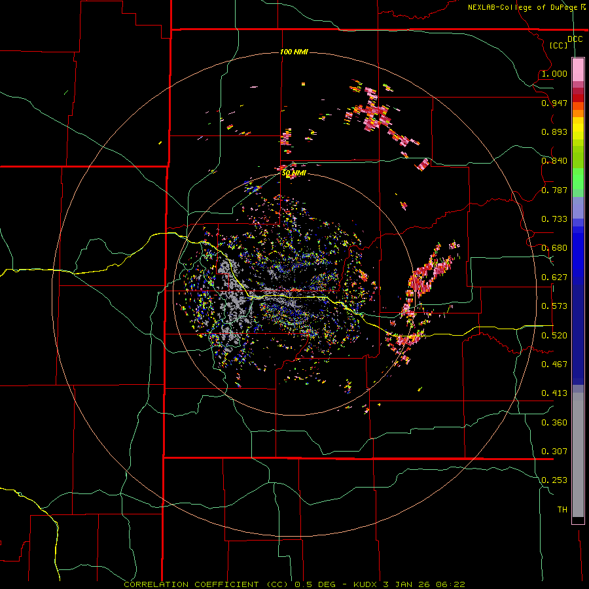Select the 0.840 scale value

(554, 161)
